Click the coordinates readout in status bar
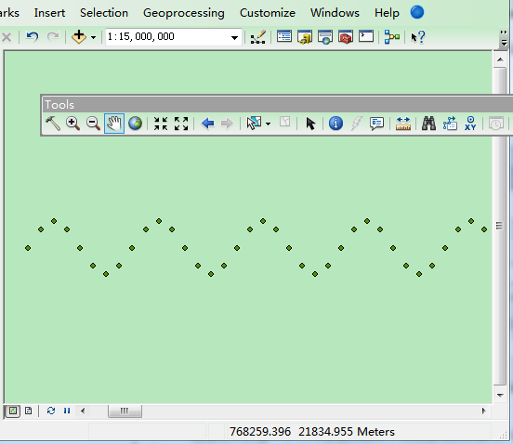Image resolution: width=513 pixels, height=444 pixels. 311,432
